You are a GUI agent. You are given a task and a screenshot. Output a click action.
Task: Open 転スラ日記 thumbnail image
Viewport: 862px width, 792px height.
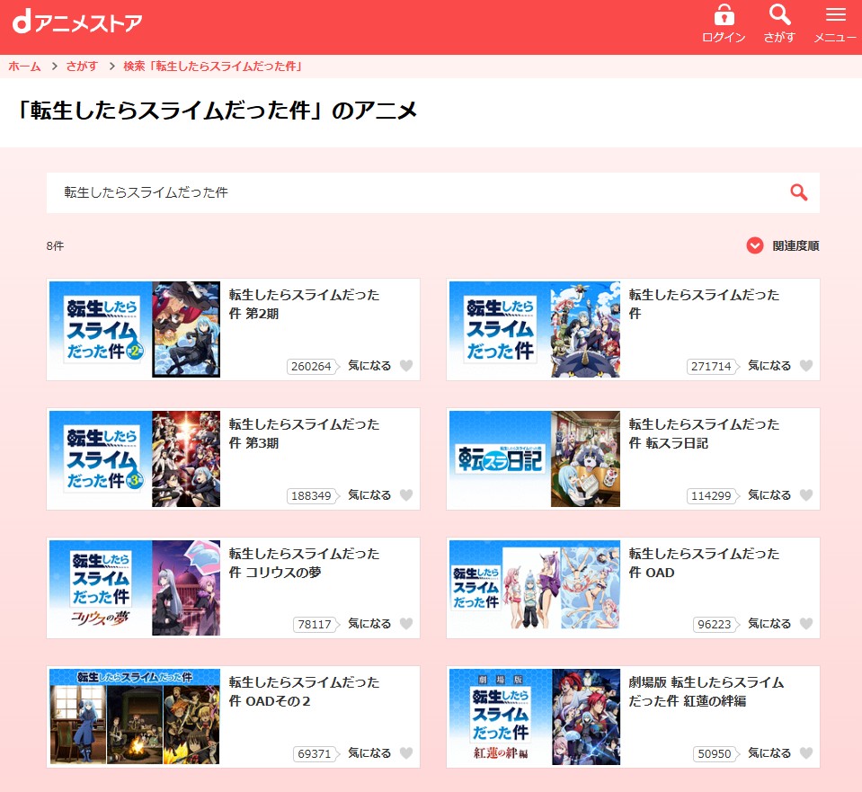click(535, 458)
